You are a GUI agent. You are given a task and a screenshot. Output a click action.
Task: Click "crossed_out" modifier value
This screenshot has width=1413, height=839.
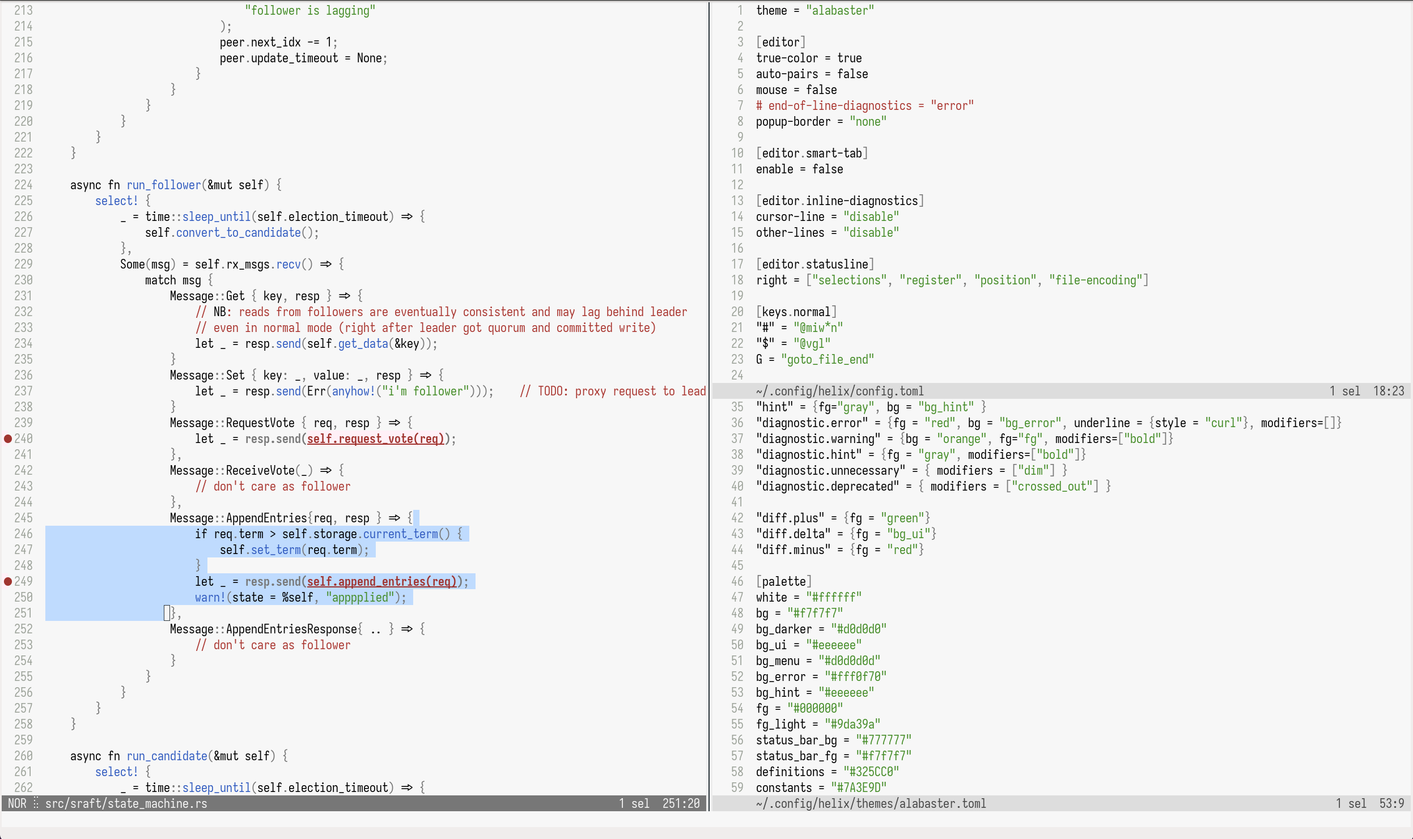[x=1052, y=486]
